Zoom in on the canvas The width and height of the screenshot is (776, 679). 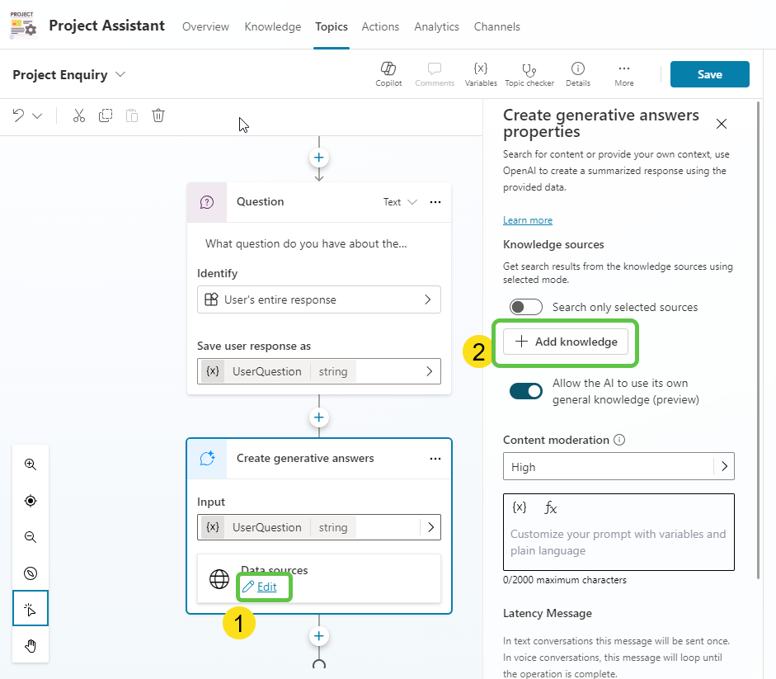tap(31, 464)
